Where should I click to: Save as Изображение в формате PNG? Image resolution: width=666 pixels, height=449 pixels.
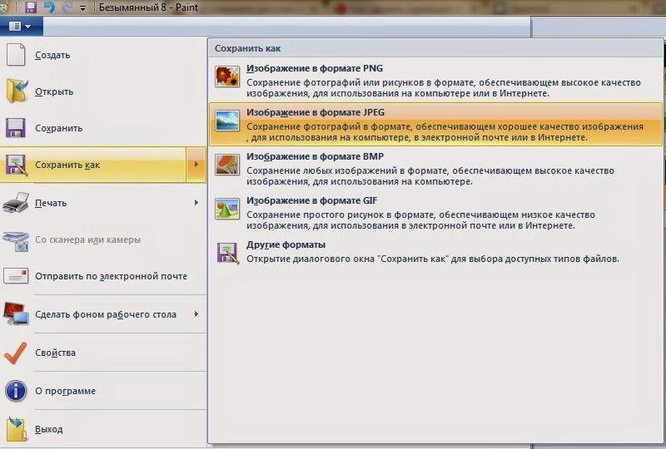point(435,80)
